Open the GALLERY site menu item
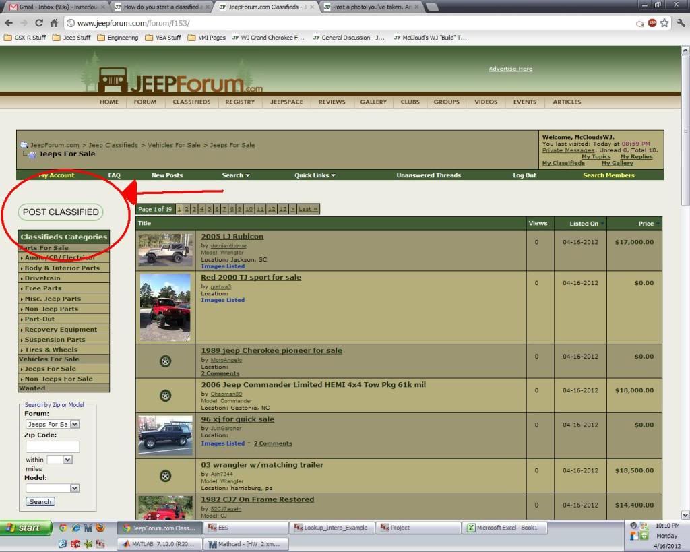 click(x=373, y=102)
